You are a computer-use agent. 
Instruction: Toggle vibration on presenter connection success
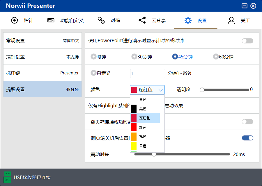pyautogui.click(x=247, y=121)
